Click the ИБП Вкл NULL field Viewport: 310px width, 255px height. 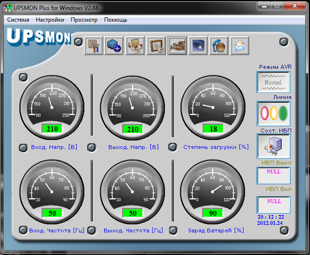(273, 205)
